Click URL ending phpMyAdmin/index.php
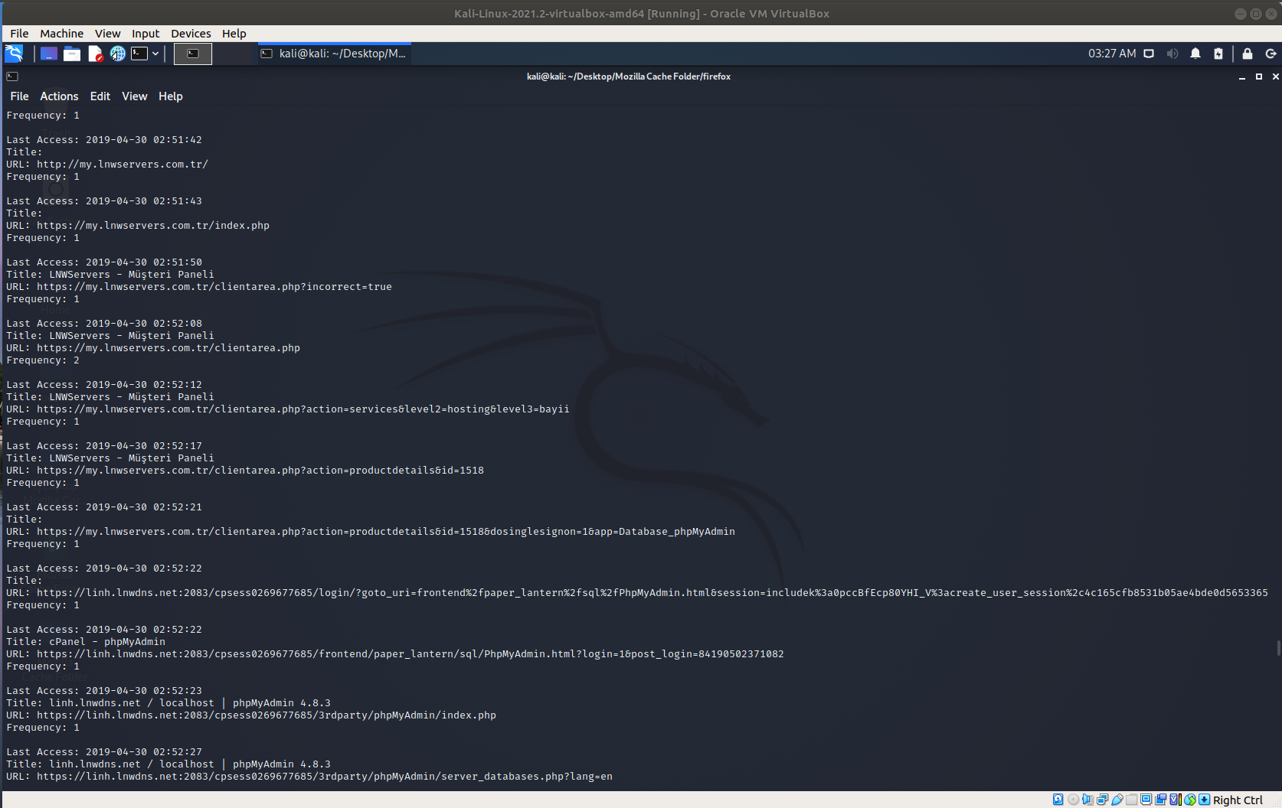The height and width of the screenshot is (808, 1282). [x=251, y=715]
